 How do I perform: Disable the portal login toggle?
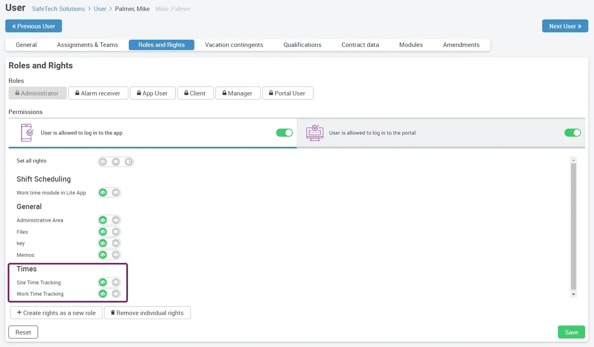coord(573,133)
